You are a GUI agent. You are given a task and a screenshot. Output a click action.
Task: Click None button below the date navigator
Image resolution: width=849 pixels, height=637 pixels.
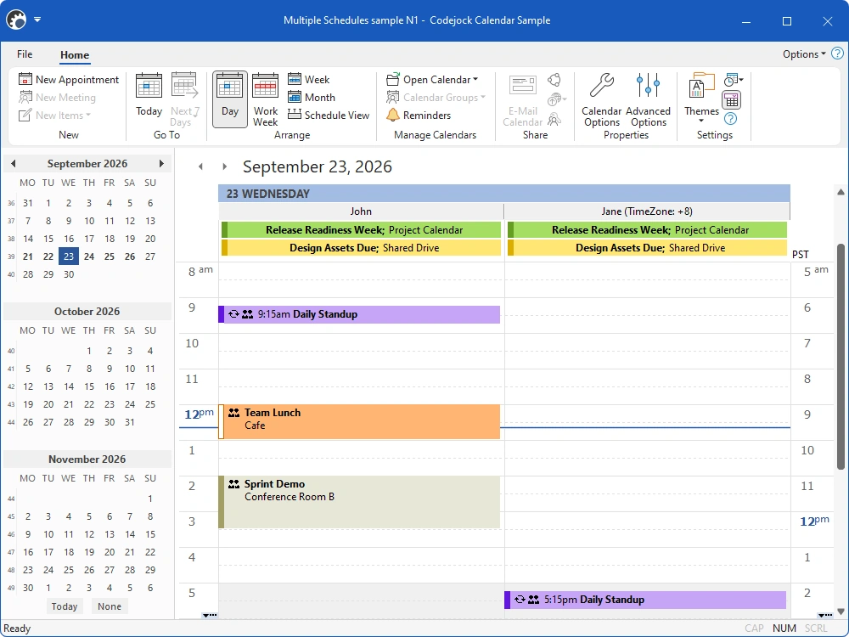[110, 606]
